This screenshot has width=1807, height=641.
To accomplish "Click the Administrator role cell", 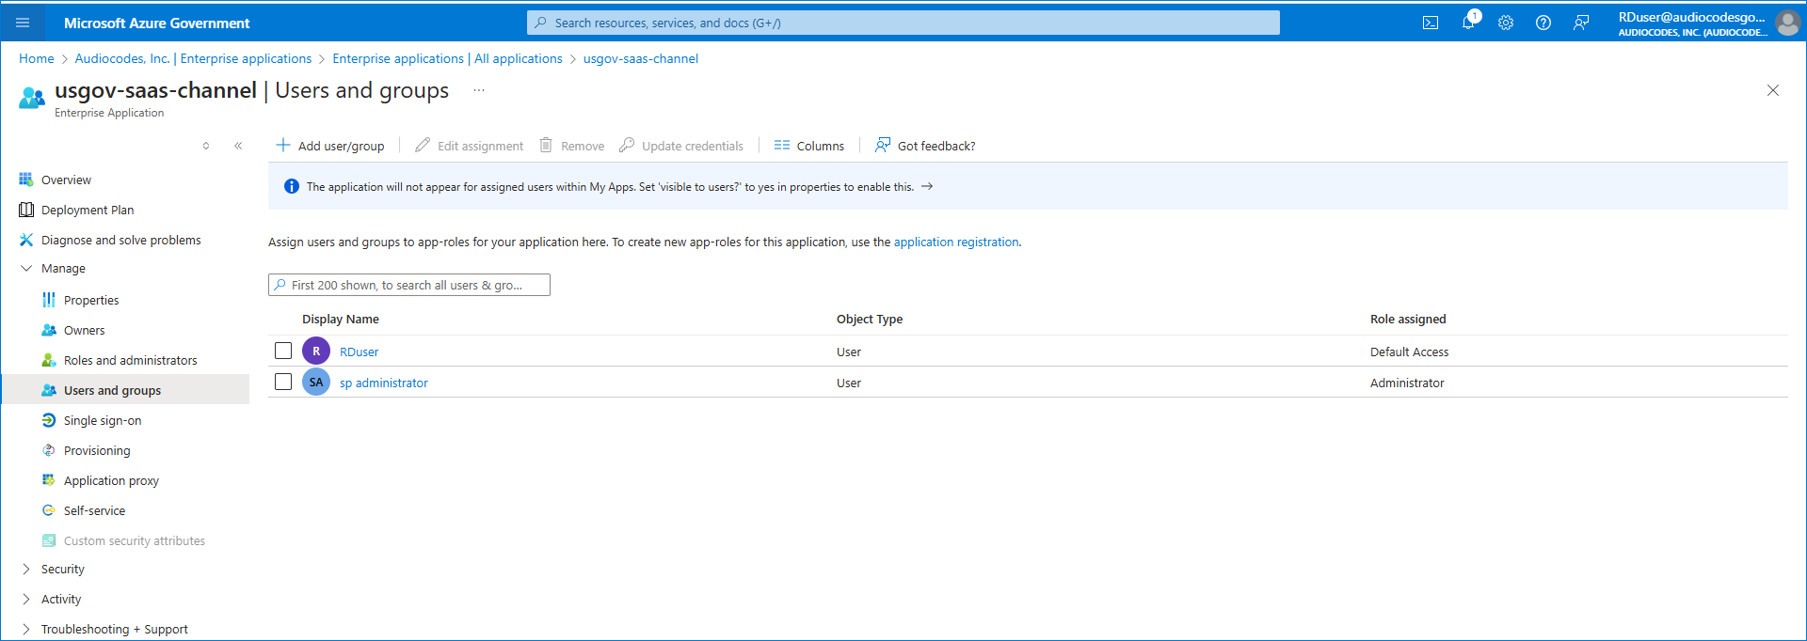I will point(1407,383).
